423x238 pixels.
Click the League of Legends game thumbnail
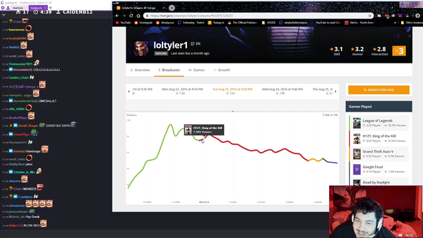pyautogui.click(x=357, y=123)
